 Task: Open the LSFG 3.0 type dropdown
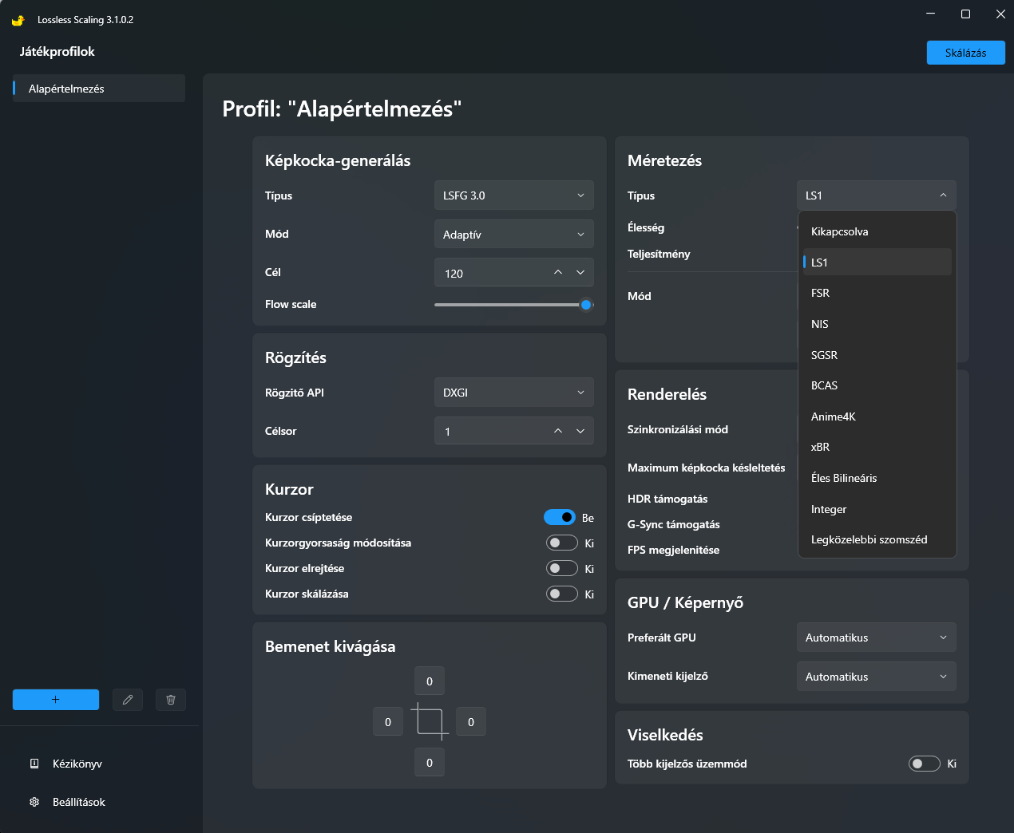[x=514, y=195]
